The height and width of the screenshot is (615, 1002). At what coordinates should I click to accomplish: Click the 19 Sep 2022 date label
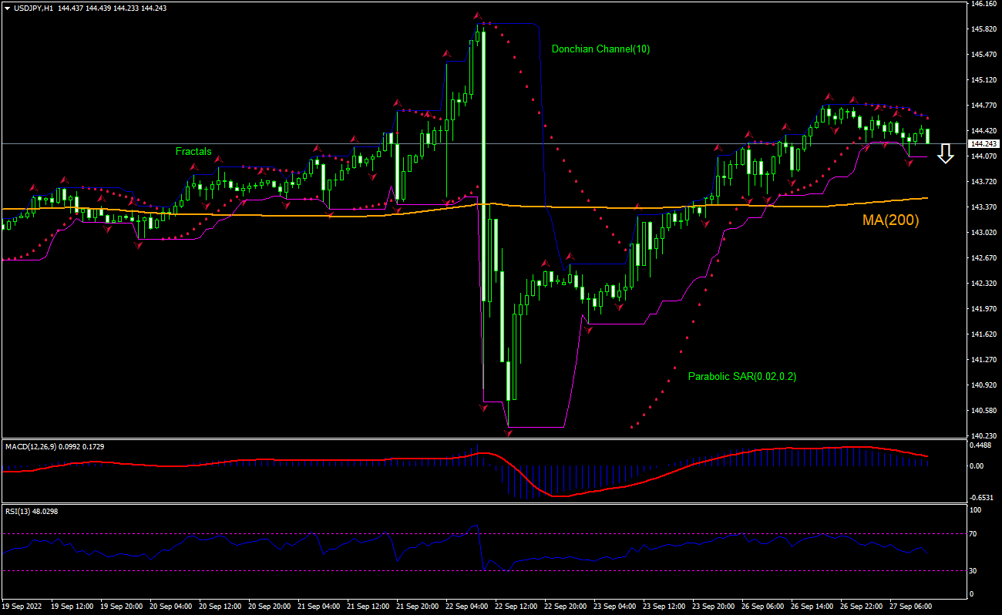pyautogui.click(x=23, y=606)
